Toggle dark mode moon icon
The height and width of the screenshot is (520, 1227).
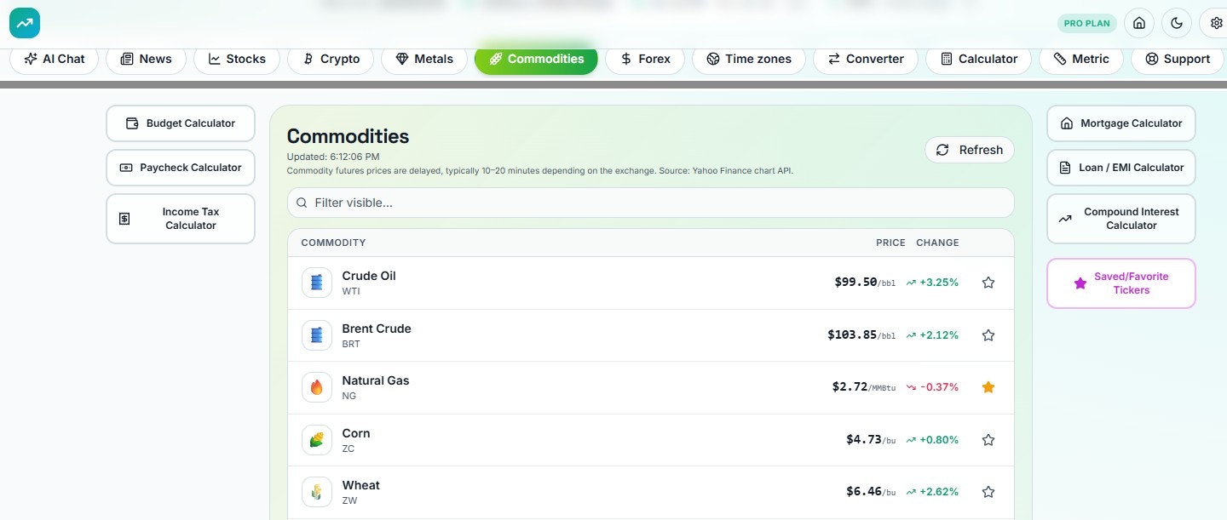(x=1177, y=23)
